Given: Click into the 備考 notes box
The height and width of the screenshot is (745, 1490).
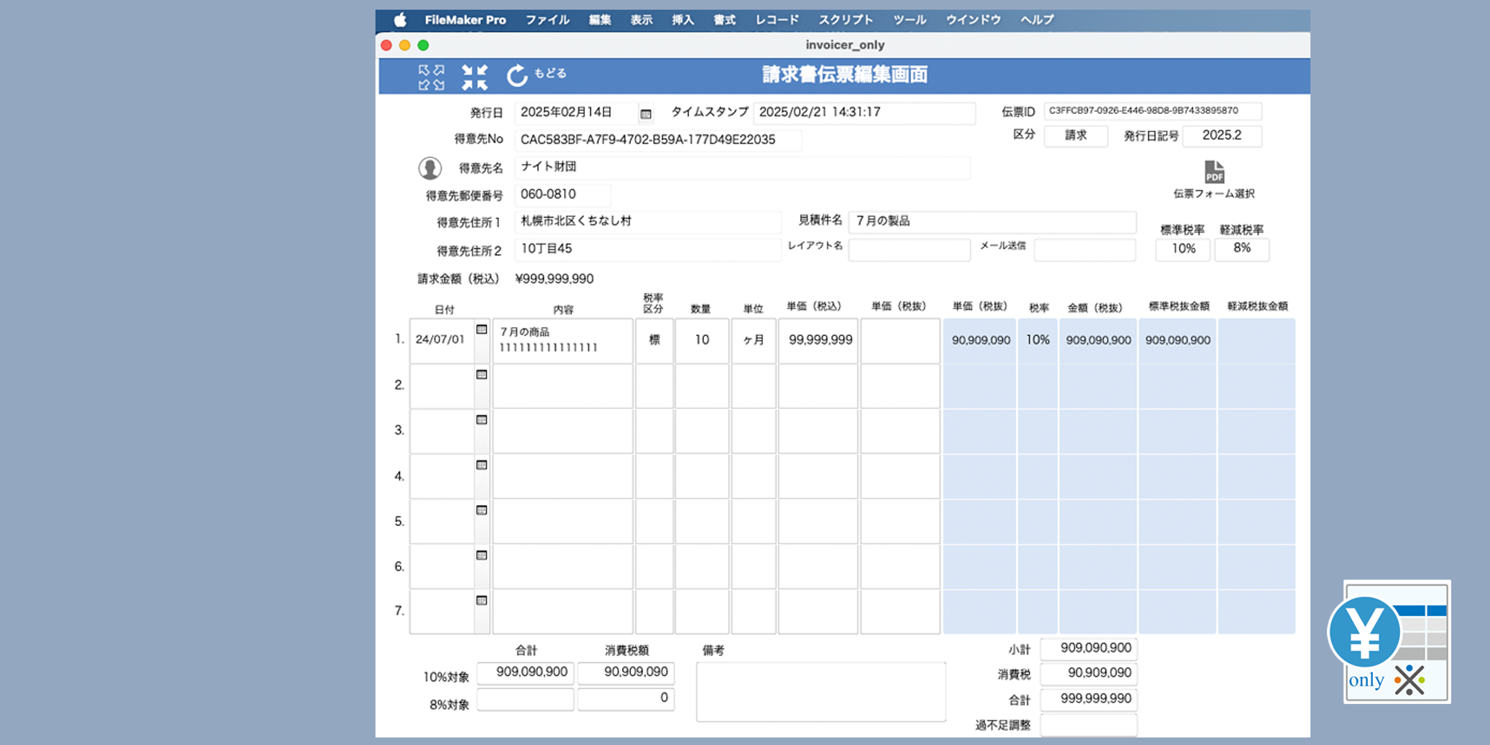Looking at the screenshot, I should [820, 692].
